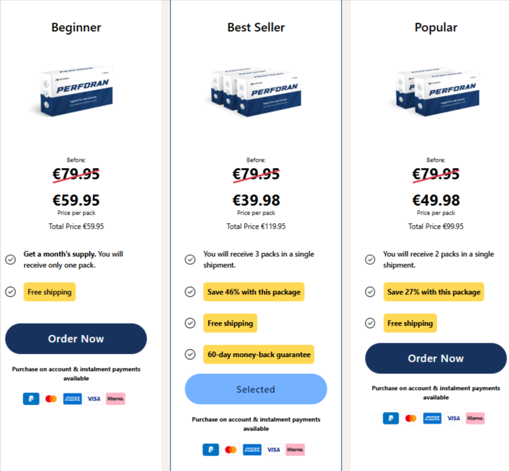Click the Free shipping badge in Best Seller column
The height and width of the screenshot is (471, 509).
click(230, 323)
